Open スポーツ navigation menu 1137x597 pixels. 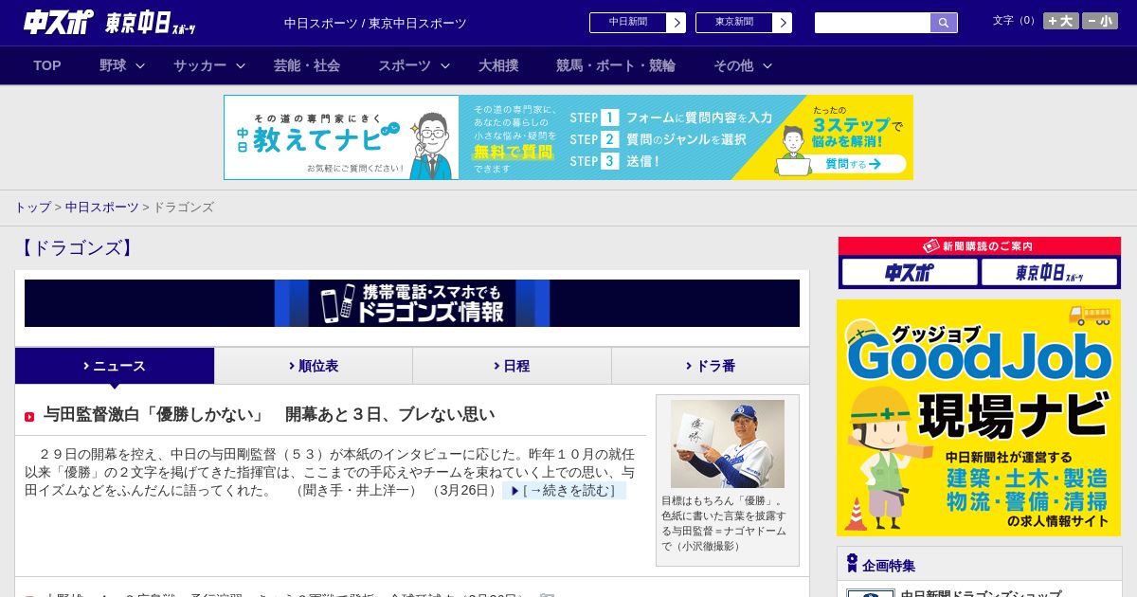(405, 65)
